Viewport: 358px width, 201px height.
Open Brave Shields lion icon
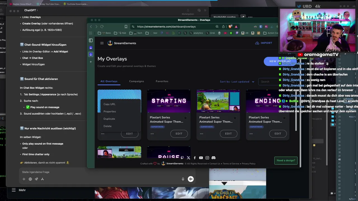[x=230, y=27]
